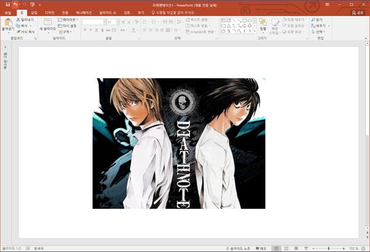The height and width of the screenshot is (252, 370).
Task: Click 바꾸기 (Replace) button
Action: (x=318, y=25)
